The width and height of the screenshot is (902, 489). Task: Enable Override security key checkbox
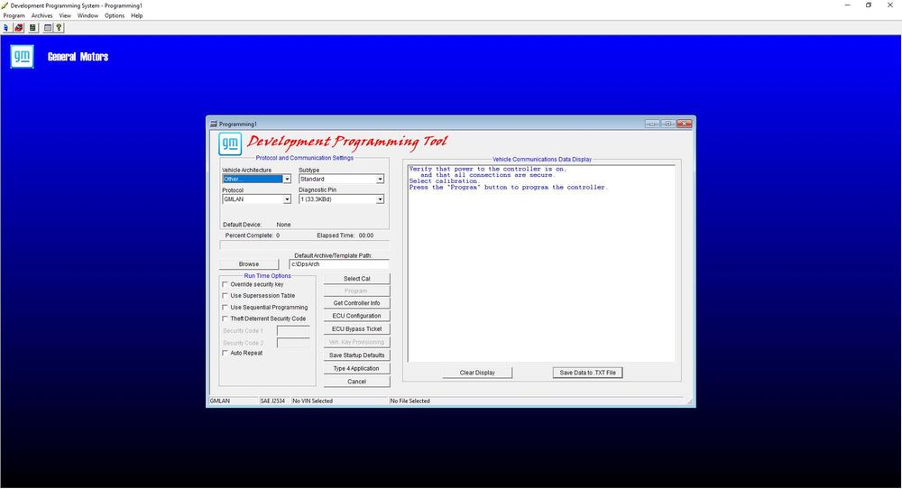click(225, 284)
